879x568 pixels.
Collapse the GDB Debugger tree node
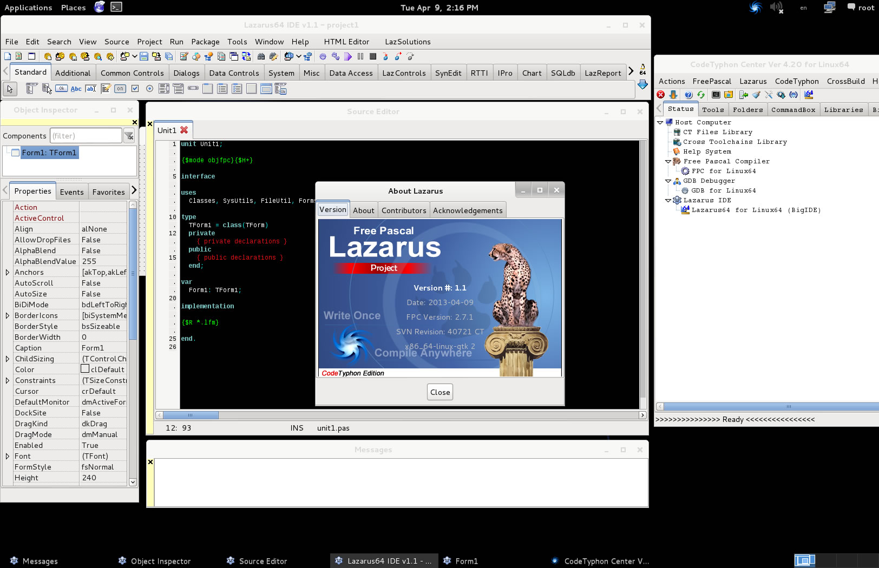[x=668, y=181]
